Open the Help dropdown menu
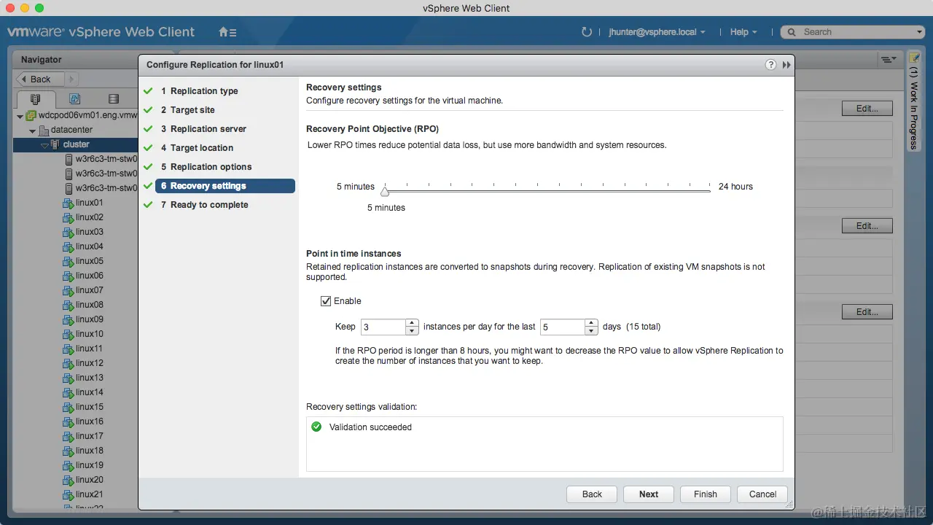Image resolution: width=933 pixels, height=525 pixels. point(742,31)
